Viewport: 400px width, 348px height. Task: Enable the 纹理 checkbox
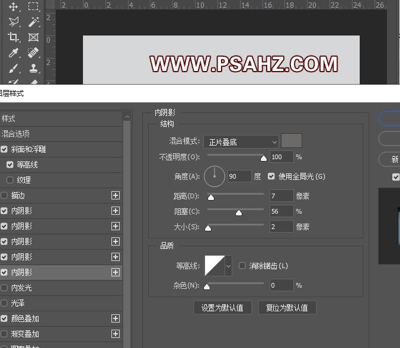click(x=9, y=180)
